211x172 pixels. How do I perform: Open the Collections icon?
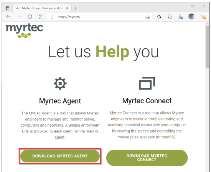tap(170, 17)
